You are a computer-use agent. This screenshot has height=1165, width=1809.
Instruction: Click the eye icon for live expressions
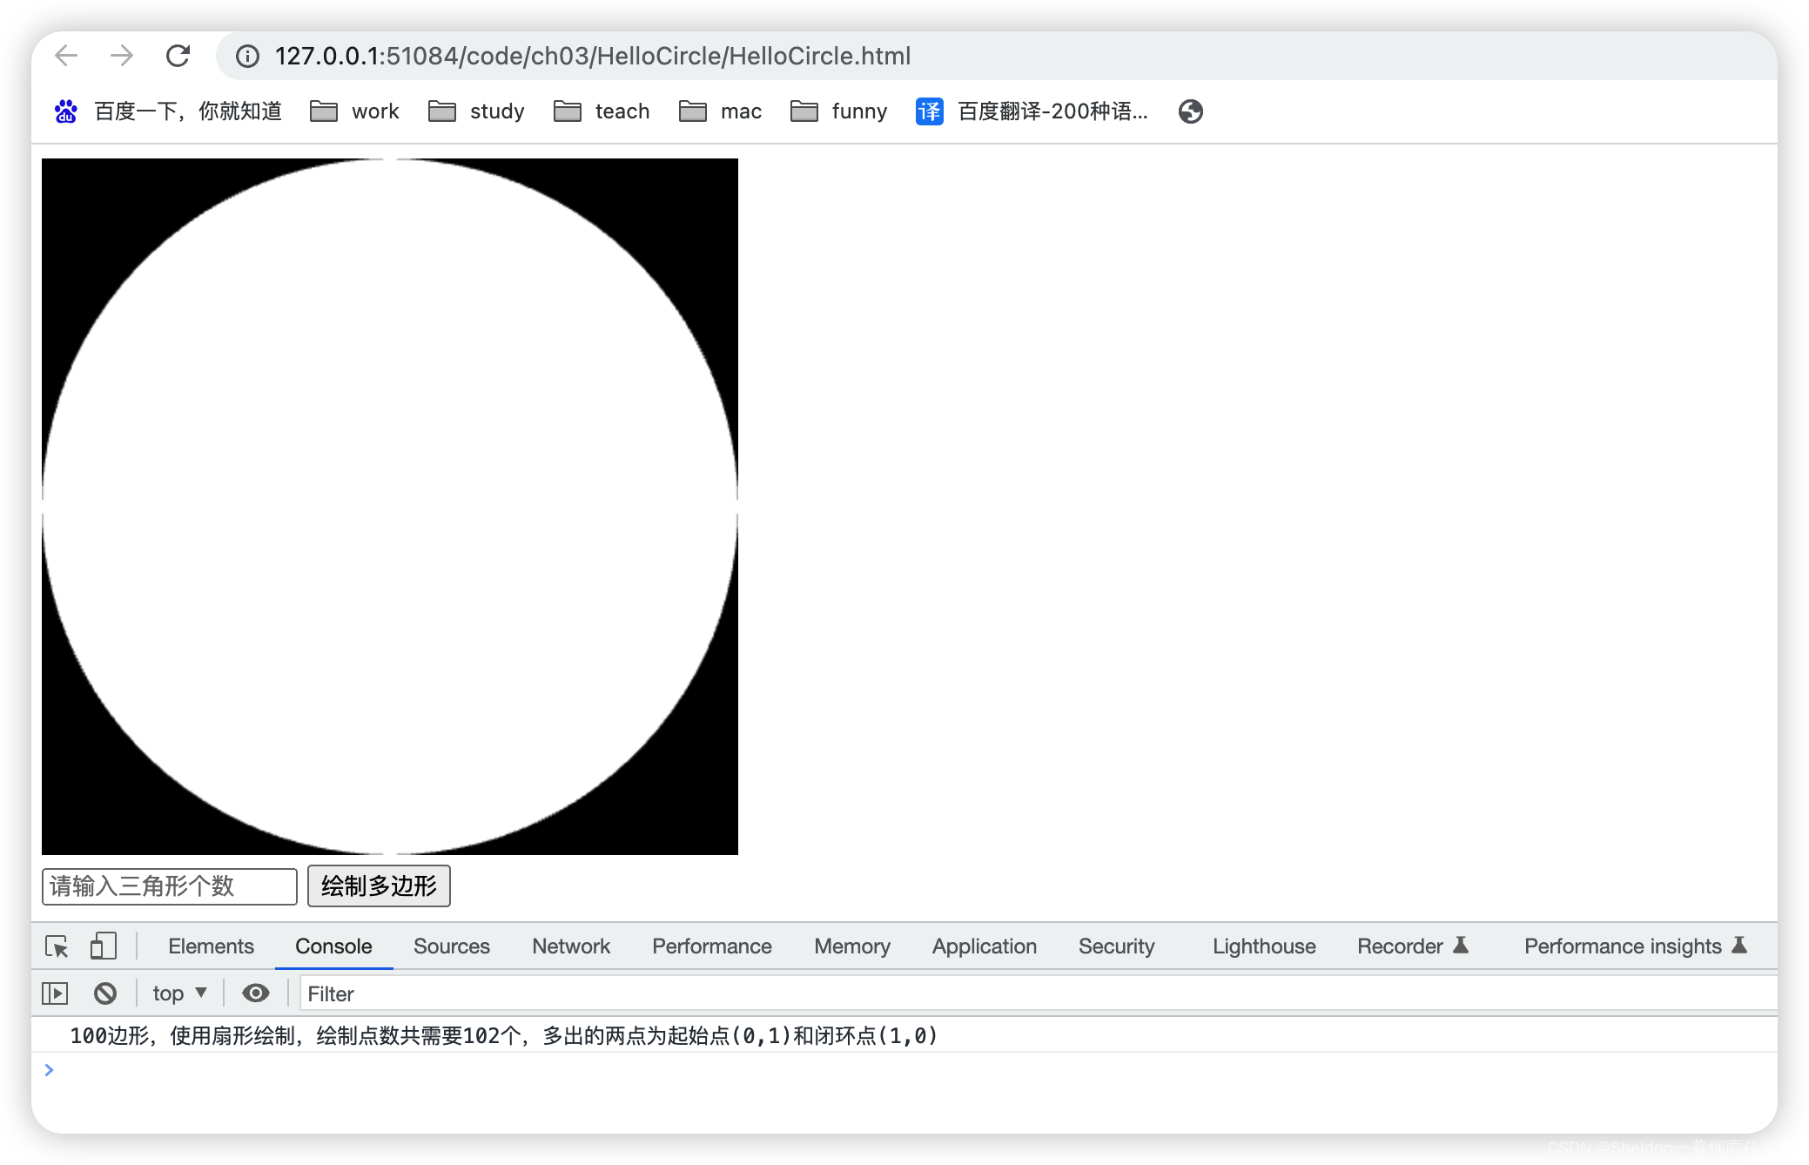click(x=255, y=993)
